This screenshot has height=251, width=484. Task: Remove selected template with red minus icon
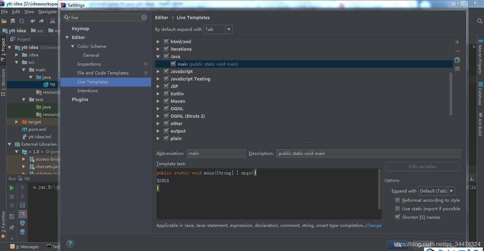pos(457,51)
